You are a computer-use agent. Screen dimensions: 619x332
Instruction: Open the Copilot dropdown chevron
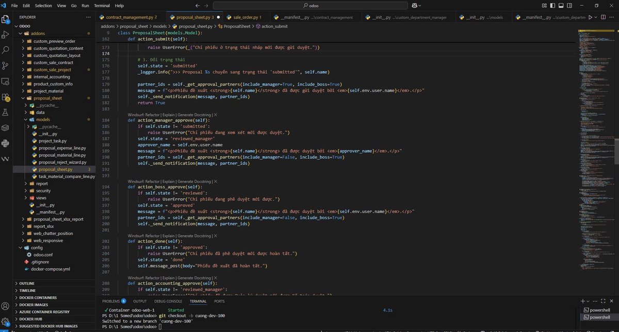420,5
